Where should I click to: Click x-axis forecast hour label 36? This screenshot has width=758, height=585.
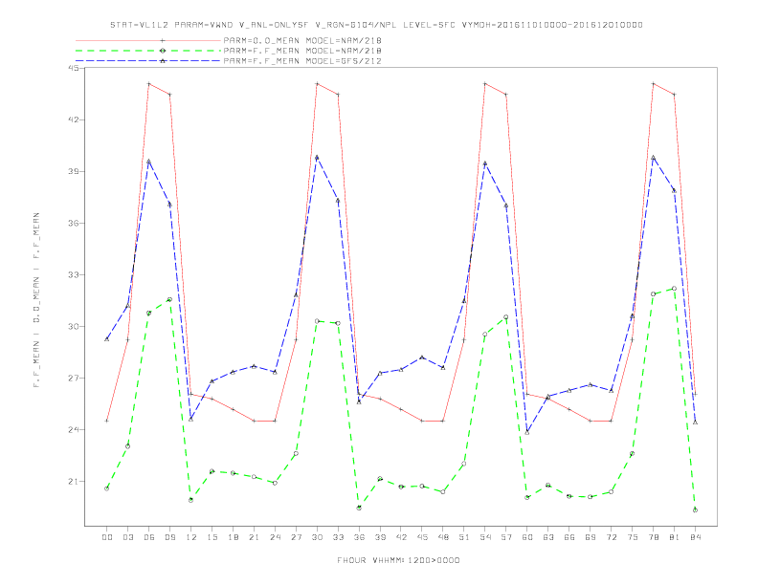[359, 537]
